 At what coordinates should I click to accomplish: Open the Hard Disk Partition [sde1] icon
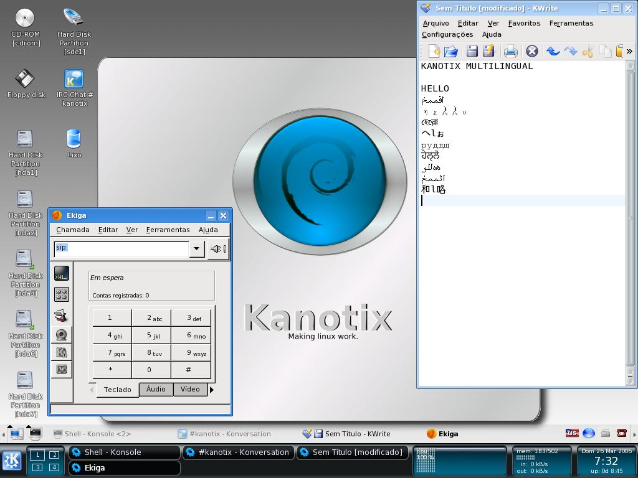click(74, 31)
